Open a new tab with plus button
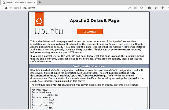Image resolution: width=169 pixels, height=110 pixels. point(40,2)
